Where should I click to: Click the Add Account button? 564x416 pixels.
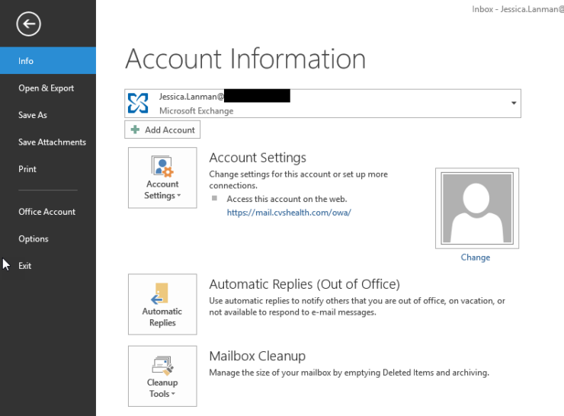click(162, 130)
